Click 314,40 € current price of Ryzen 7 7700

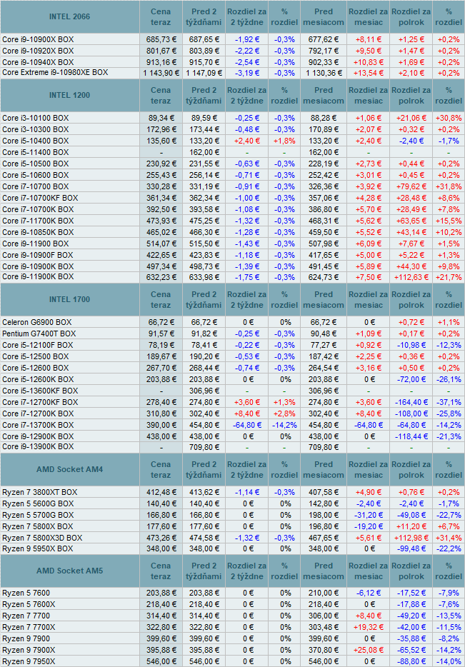(x=161, y=616)
